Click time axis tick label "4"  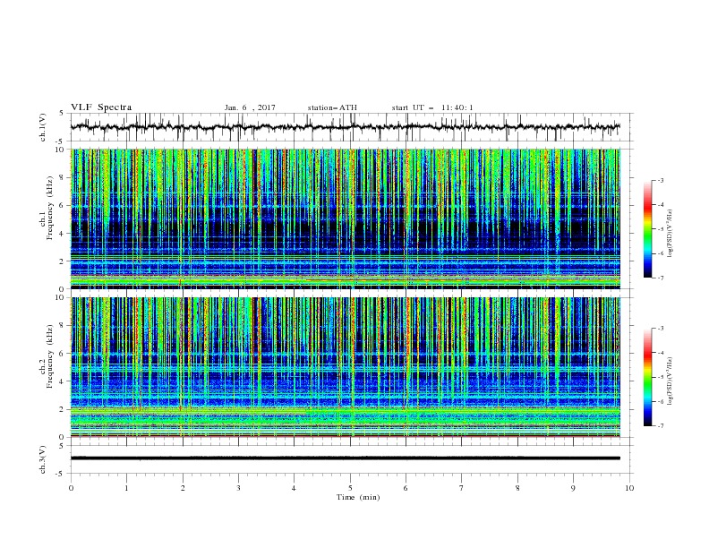[294, 488]
